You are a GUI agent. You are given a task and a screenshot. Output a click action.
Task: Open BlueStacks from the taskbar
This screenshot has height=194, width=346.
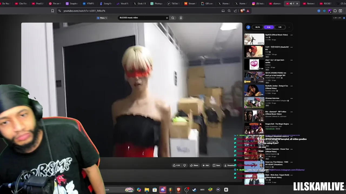pyautogui.click(x=210, y=190)
